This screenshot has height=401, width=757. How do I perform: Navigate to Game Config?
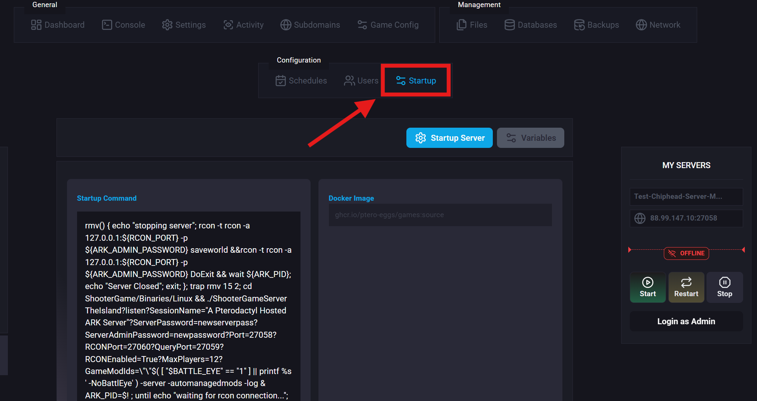(x=388, y=25)
